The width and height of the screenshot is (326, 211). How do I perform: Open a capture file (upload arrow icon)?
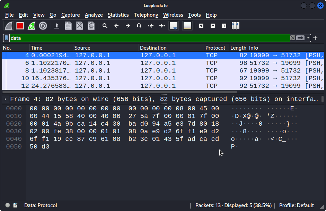(57, 26)
